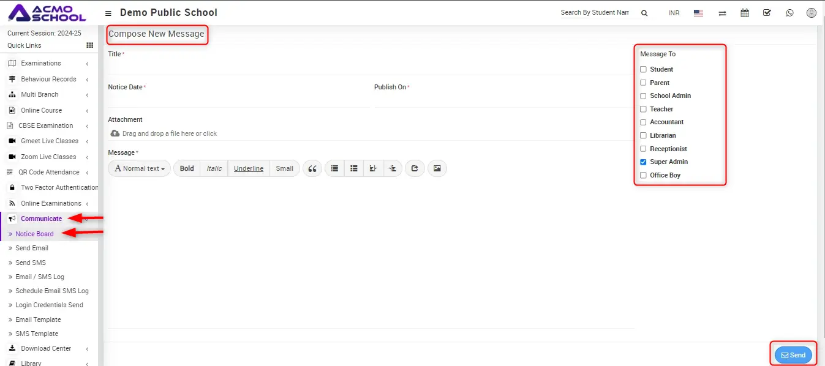Select SMS Template menu item
Screen dimensions: 825x366
[37, 334]
